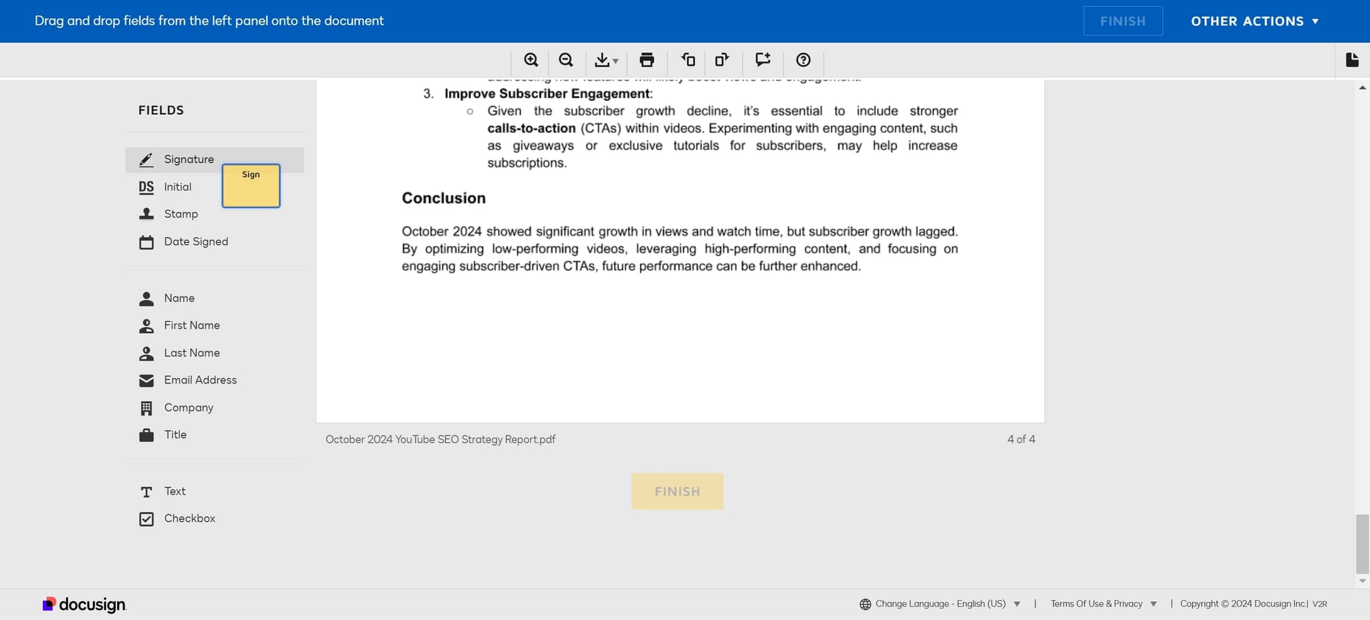Open the download options dropdown
Image resolution: width=1370 pixels, height=620 pixels.
pos(606,60)
